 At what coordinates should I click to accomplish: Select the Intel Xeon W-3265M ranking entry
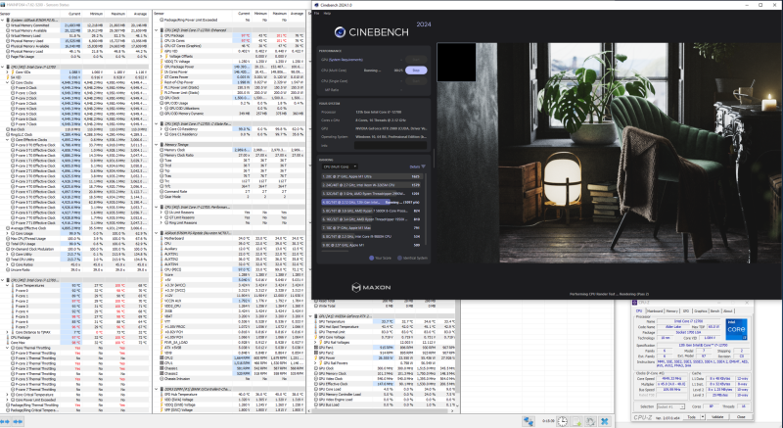pos(373,185)
